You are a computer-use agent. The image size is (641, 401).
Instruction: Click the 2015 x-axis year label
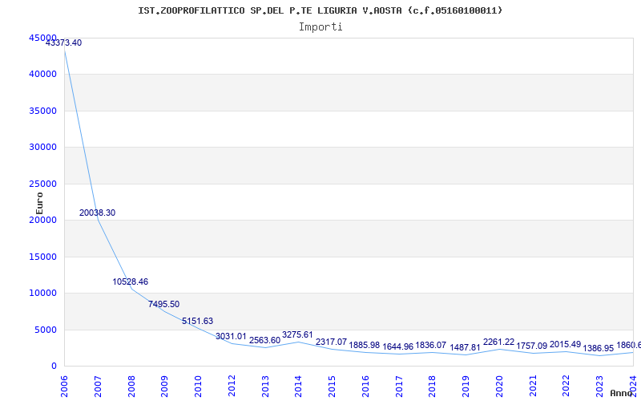click(332, 387)
